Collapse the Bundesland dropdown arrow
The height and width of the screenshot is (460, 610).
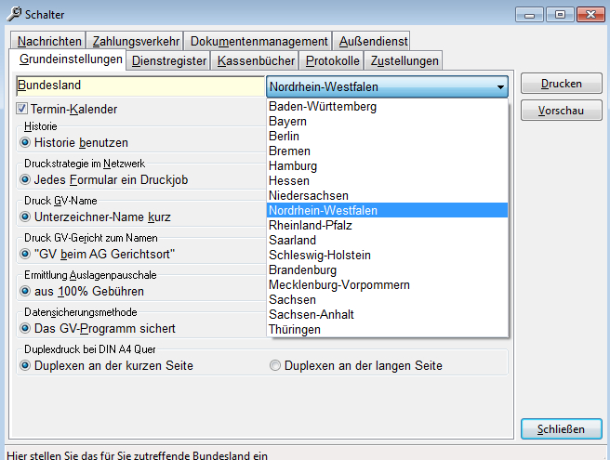(x=500, y=86)
